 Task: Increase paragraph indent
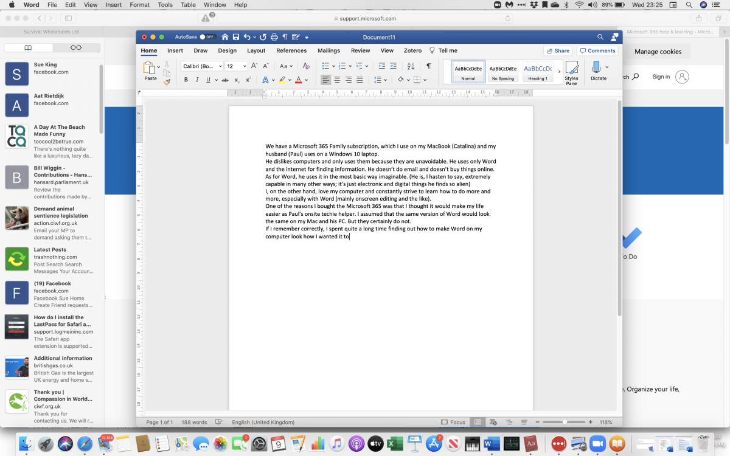394,66
